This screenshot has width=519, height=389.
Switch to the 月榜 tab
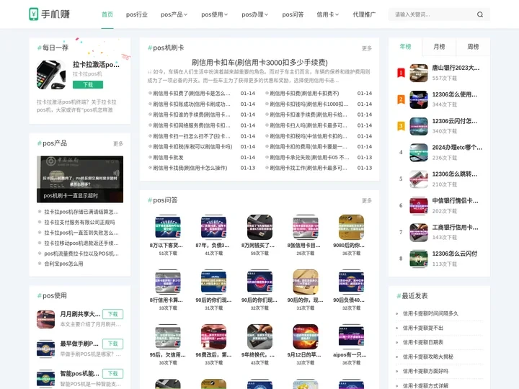coord(439,47)
